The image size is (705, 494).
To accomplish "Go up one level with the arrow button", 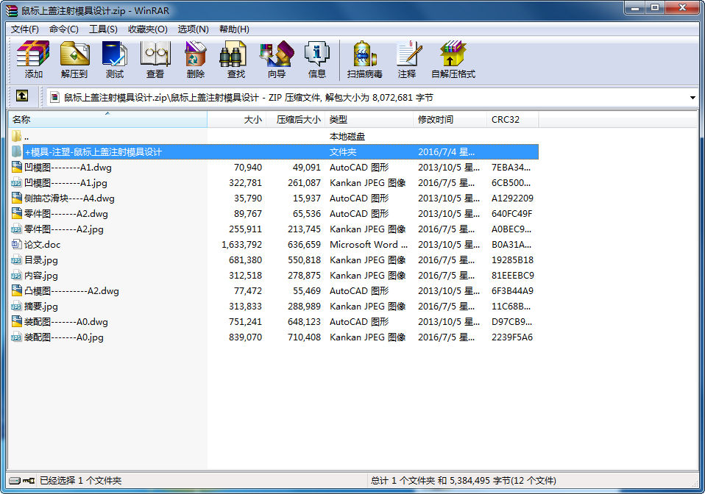I will (21, 96).
